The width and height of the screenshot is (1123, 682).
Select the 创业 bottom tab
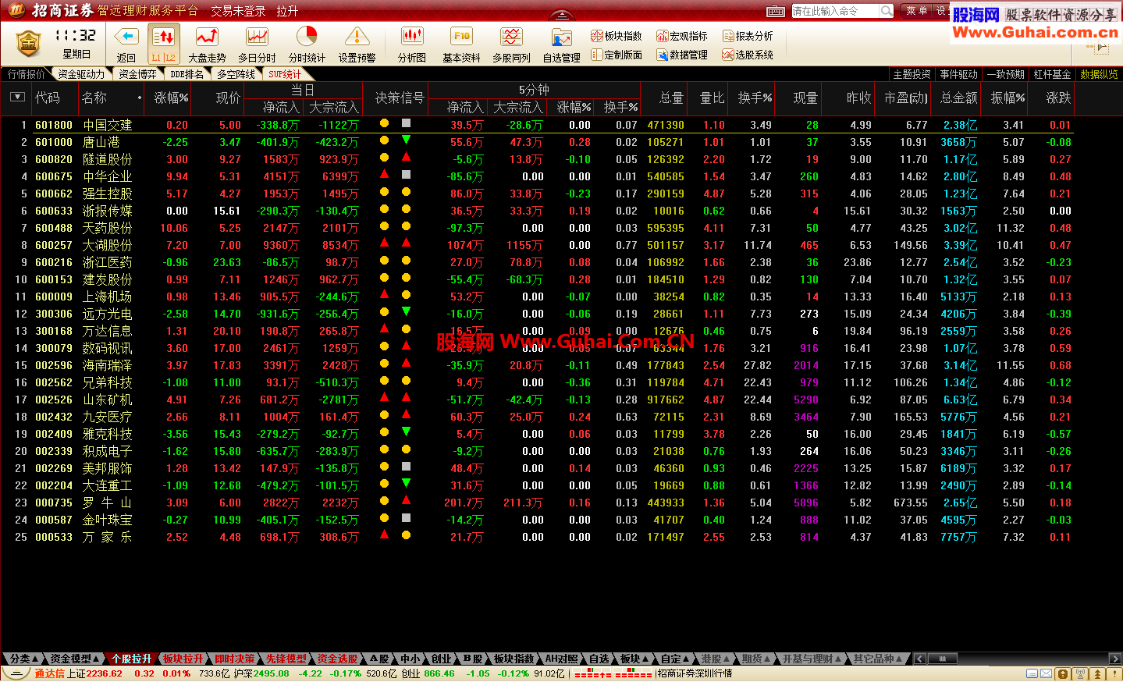coord(442,659)
